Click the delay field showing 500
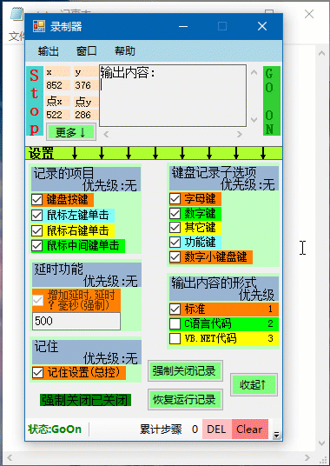 [x=76, y=321]
